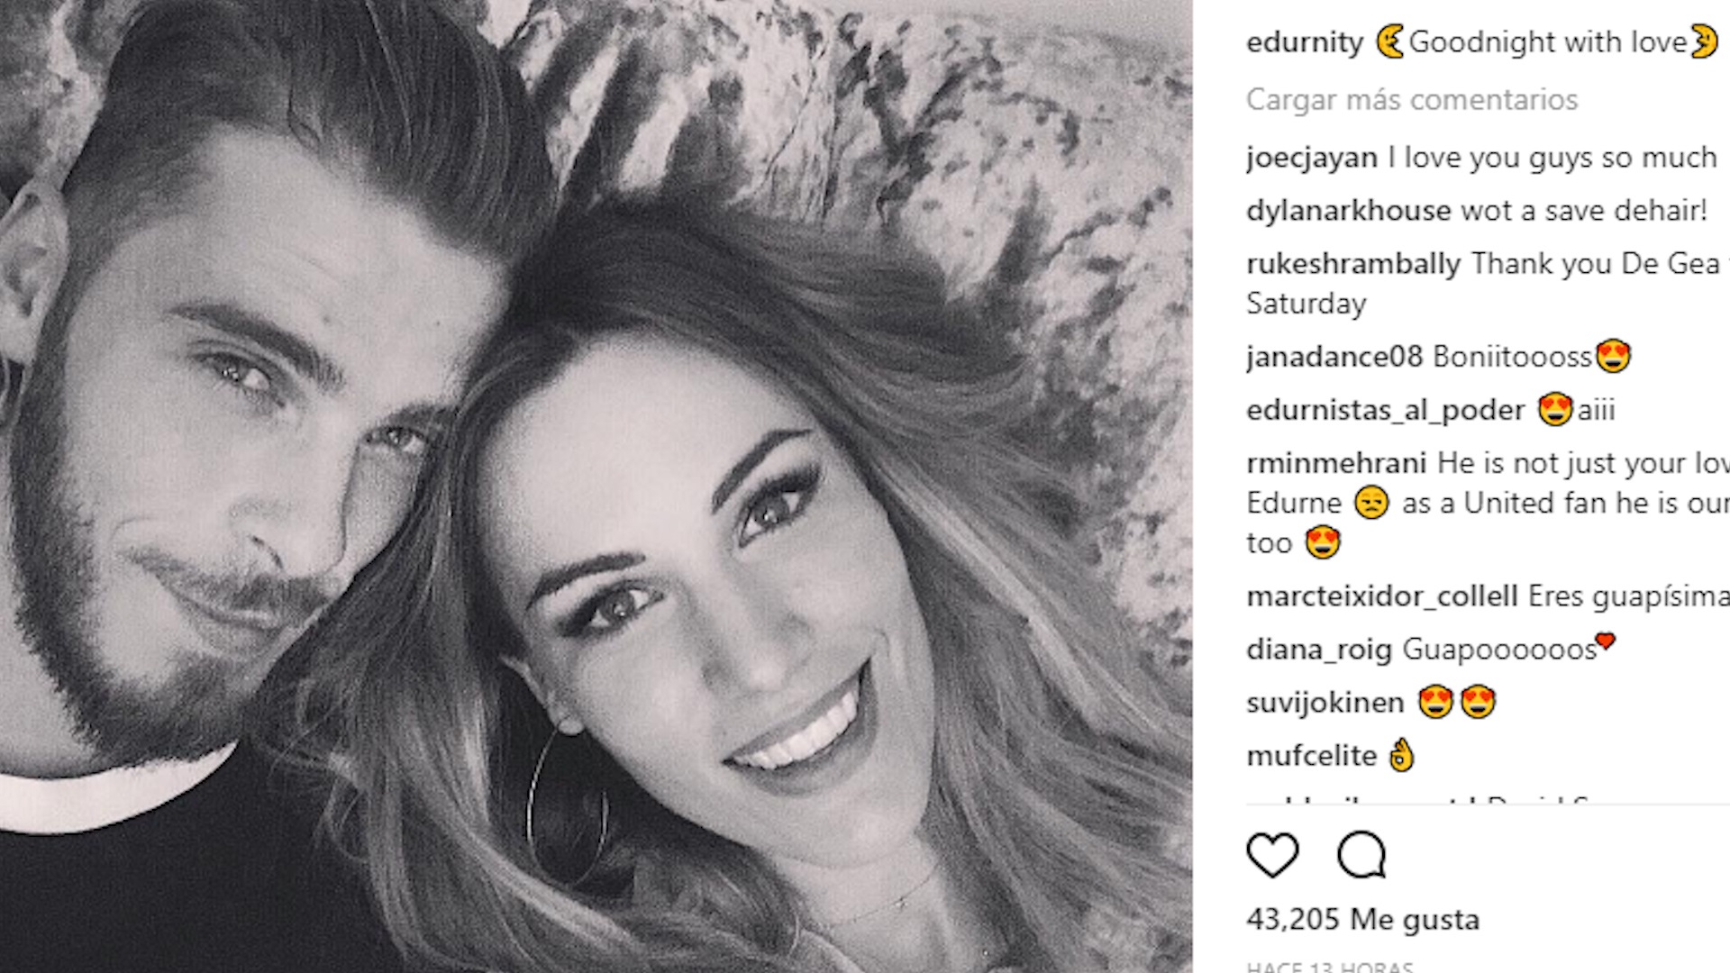View rminmehrani's profile

point(1336,463)
